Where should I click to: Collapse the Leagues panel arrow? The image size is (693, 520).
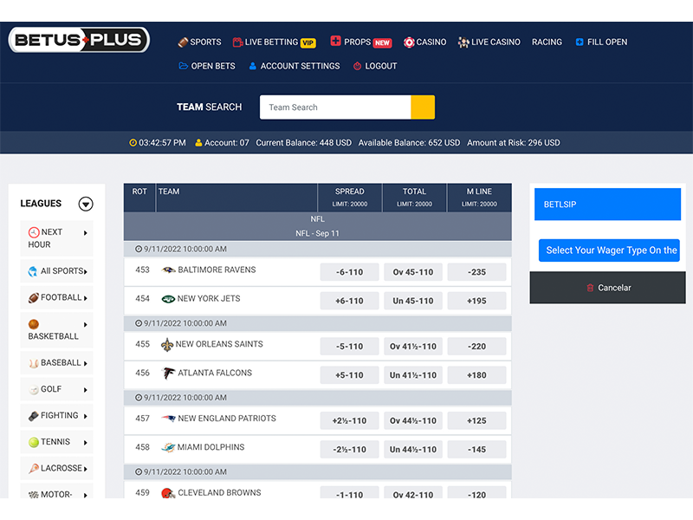tap(86, 204)
